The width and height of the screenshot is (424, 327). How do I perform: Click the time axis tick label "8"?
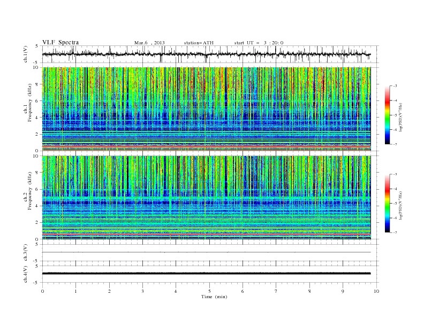pyautogui.click(x=309, y=291)
